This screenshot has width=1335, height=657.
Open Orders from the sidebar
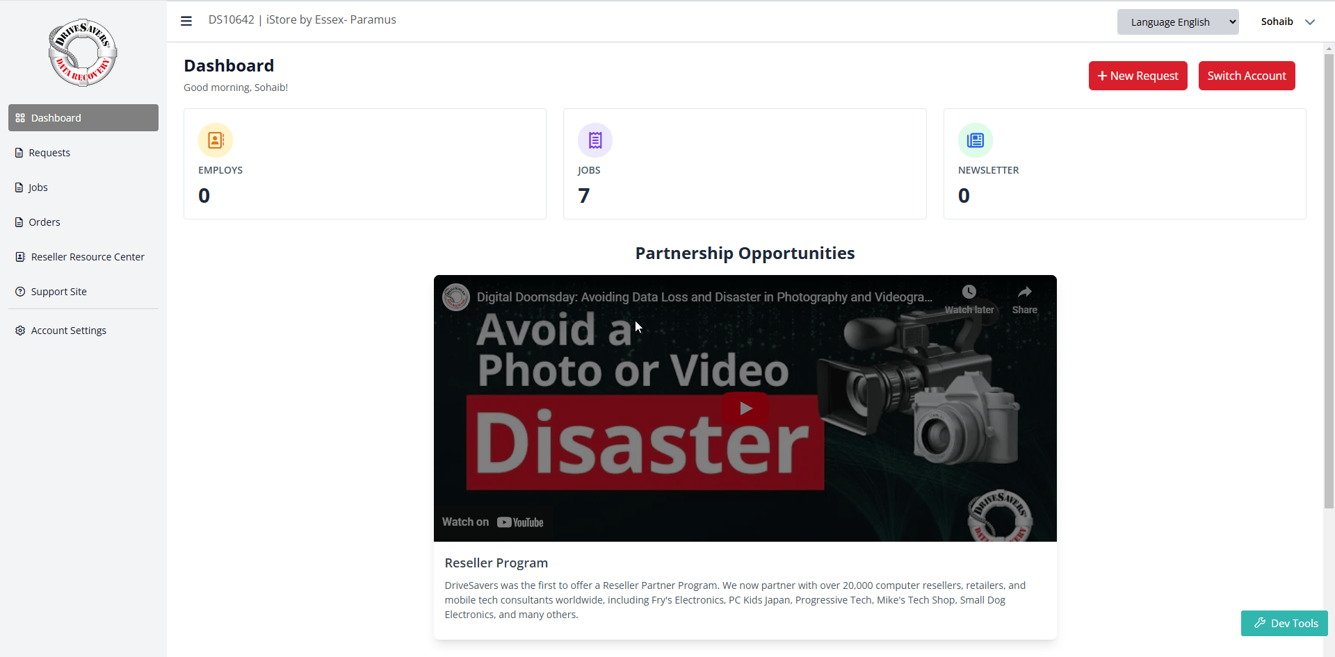[x=44, y=222]
